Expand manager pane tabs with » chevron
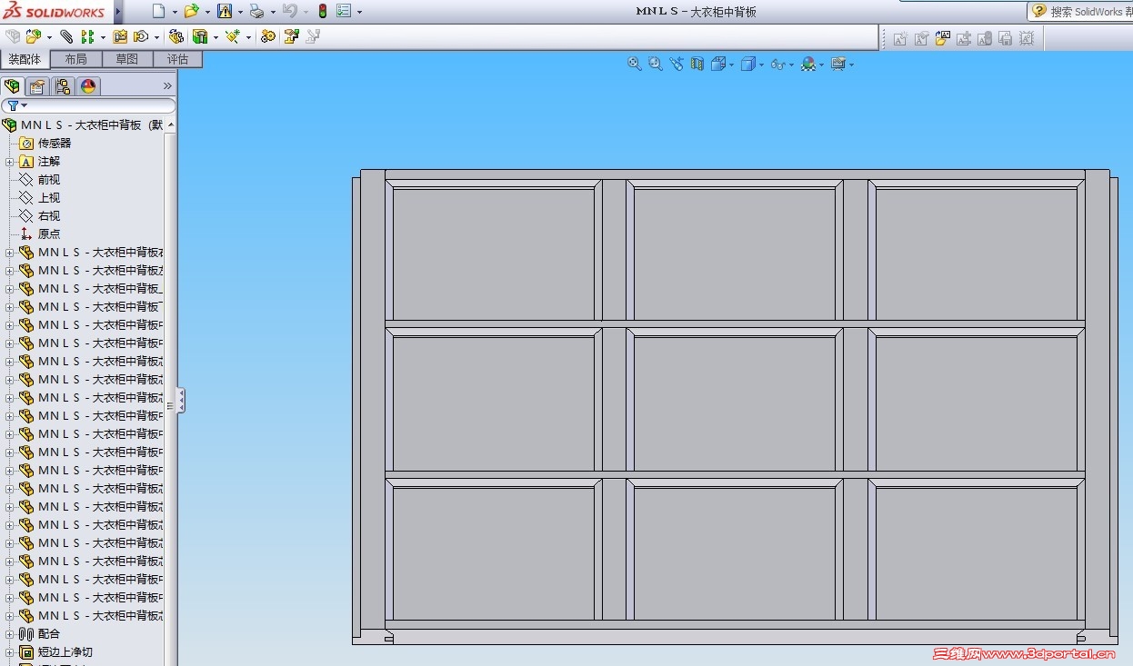This screenshot has height=666, width=1133. pos(167,86)
